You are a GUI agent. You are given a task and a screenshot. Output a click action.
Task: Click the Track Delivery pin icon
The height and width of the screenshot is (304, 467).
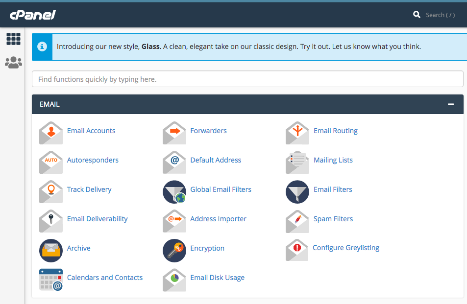coord(51,192)
